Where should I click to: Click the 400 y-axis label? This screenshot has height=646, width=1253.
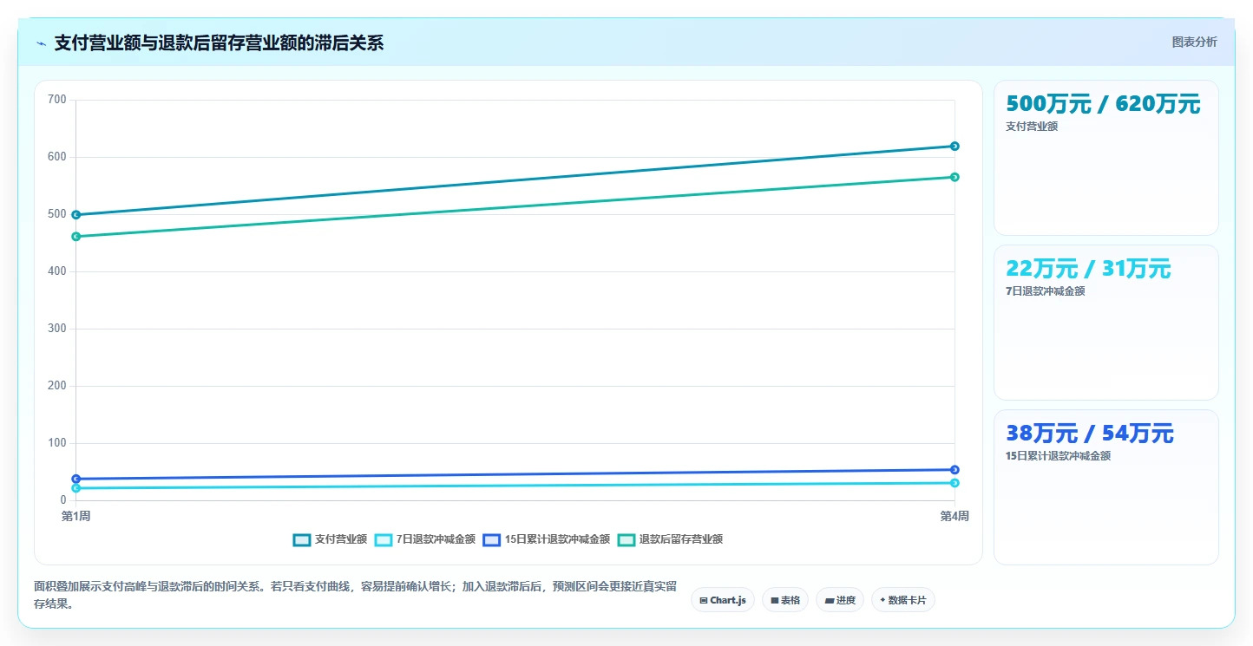[57, 271]
